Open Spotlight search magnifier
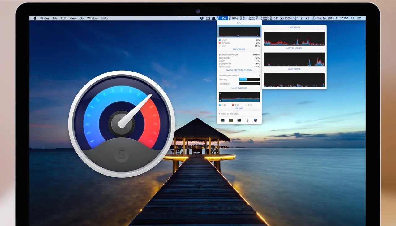 [353, 18]
